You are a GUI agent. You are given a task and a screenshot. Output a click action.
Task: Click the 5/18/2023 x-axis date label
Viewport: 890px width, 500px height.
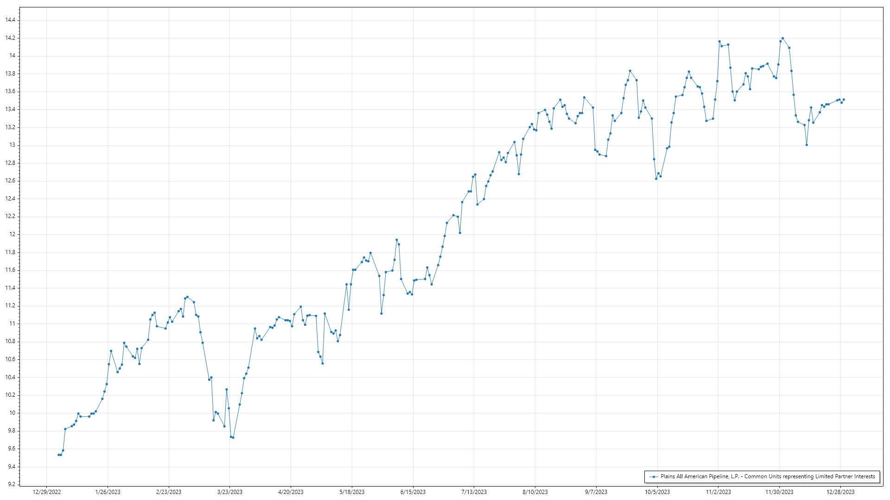click(x=352, y=492)
